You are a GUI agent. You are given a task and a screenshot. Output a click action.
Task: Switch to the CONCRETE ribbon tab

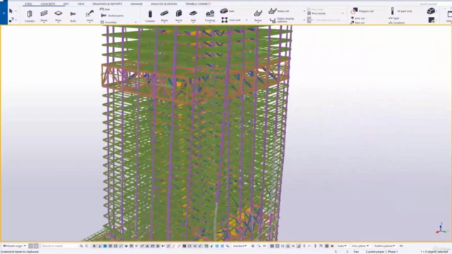[48, 4]
